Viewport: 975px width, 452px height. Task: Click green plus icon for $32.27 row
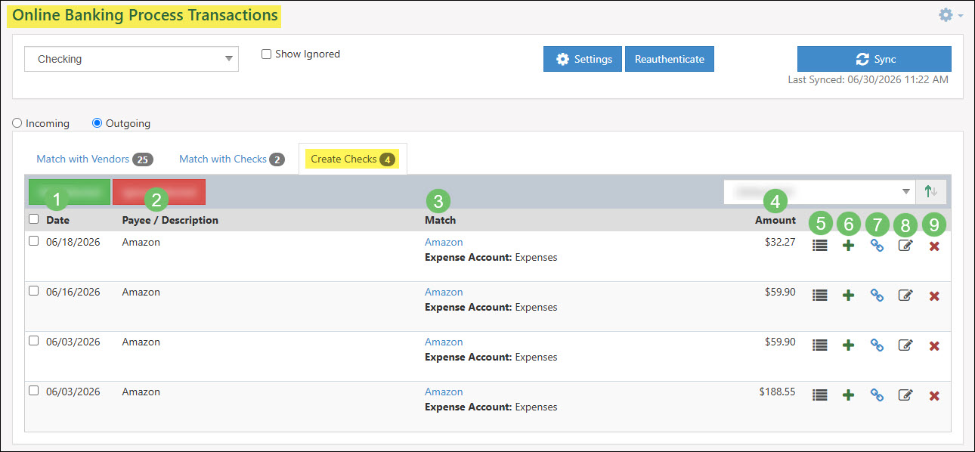848,246
